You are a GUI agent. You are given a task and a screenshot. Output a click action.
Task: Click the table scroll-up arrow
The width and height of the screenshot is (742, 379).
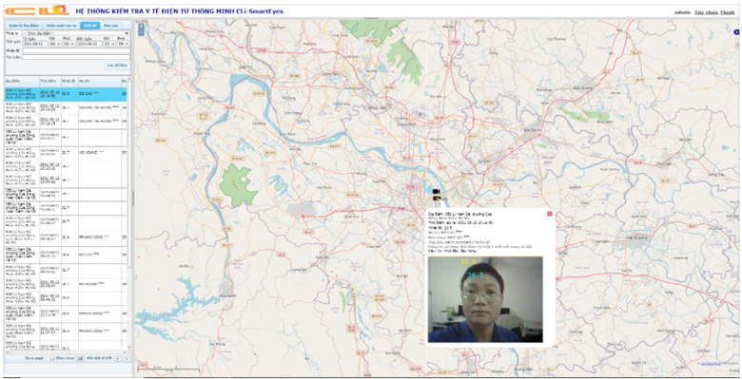coord(129,78)
